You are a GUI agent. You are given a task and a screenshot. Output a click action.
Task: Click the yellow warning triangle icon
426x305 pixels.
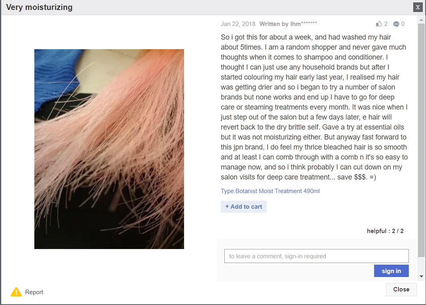click(x=16, y=292)
